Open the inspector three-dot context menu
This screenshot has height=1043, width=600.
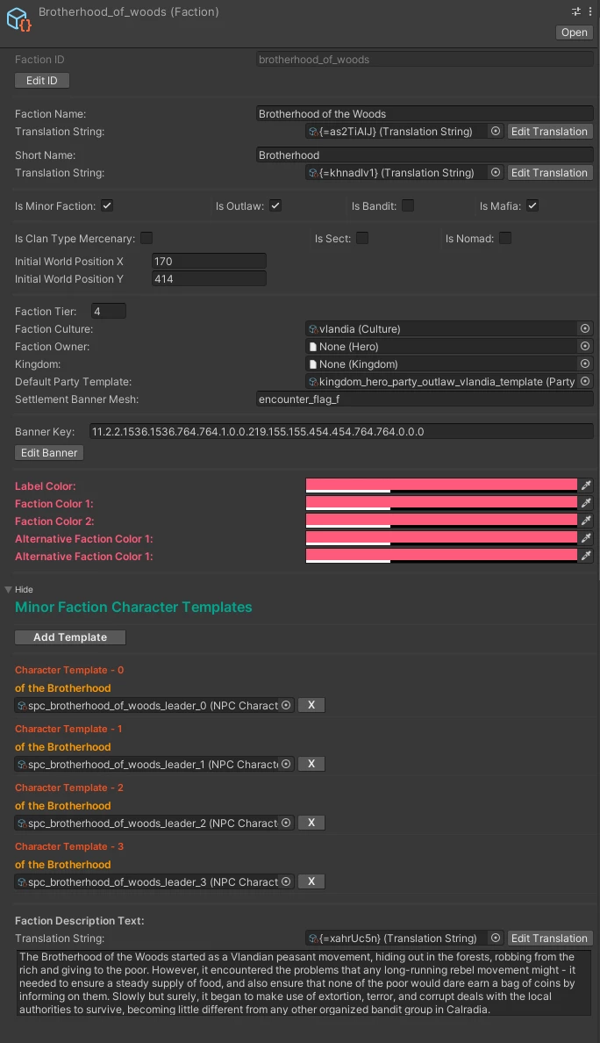(590, 11)
